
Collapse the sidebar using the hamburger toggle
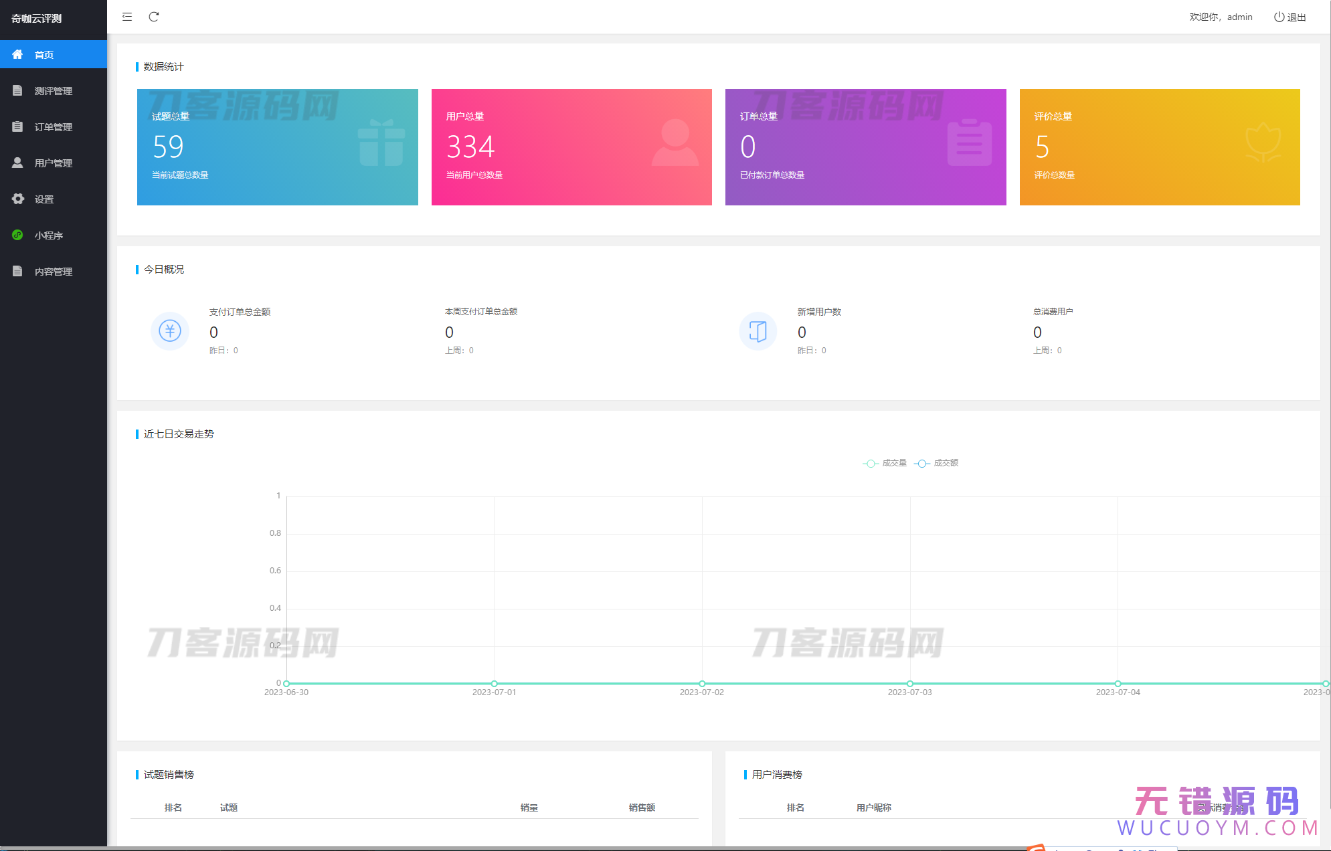tap(126, 17)
